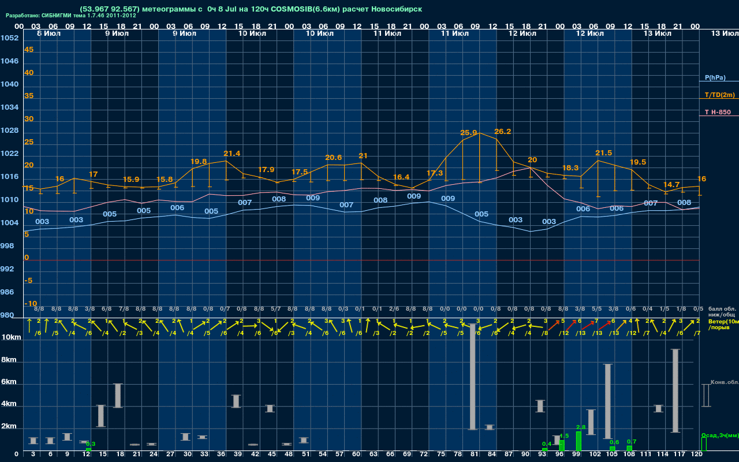Click the 1016 pressure axis label

[x=9, y=177]
